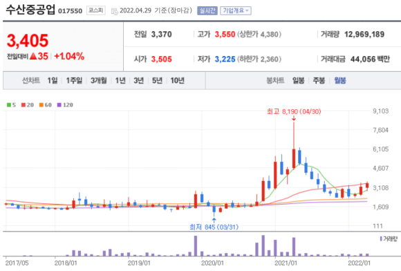The image size is (401, 271).
Task: Click the stock code 017550
Action: pos(70,11)
